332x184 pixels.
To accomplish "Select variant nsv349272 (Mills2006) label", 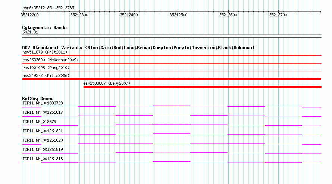I will click(46, 75).
